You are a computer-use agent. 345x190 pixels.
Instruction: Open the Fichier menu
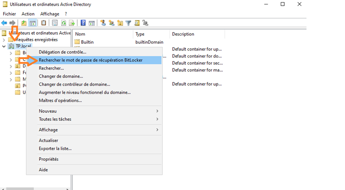click(x=9, y=14)
